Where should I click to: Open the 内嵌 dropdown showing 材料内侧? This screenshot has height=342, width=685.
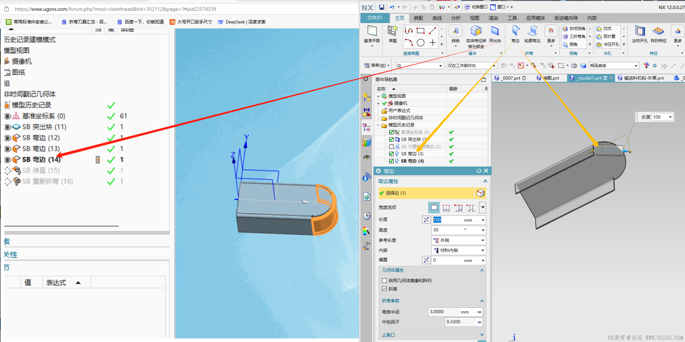pyautogui.click(x=458, y=250)
